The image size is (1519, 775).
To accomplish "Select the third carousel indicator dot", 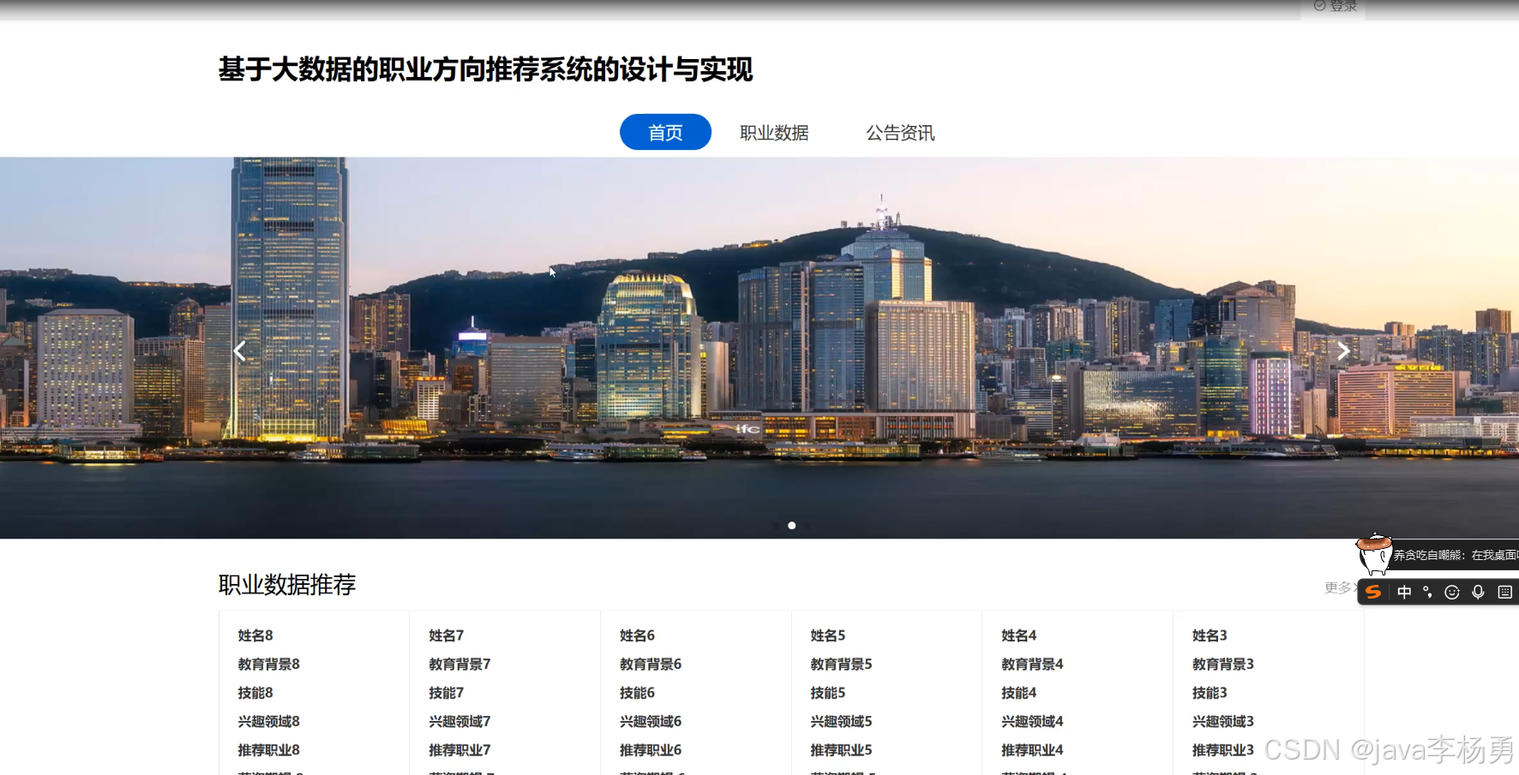I will click(808, 526).
